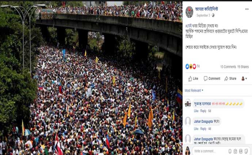This screenshot has width=252, height=155.
Task: Click the page profile picture avatar
Action: tap(189, 12)
